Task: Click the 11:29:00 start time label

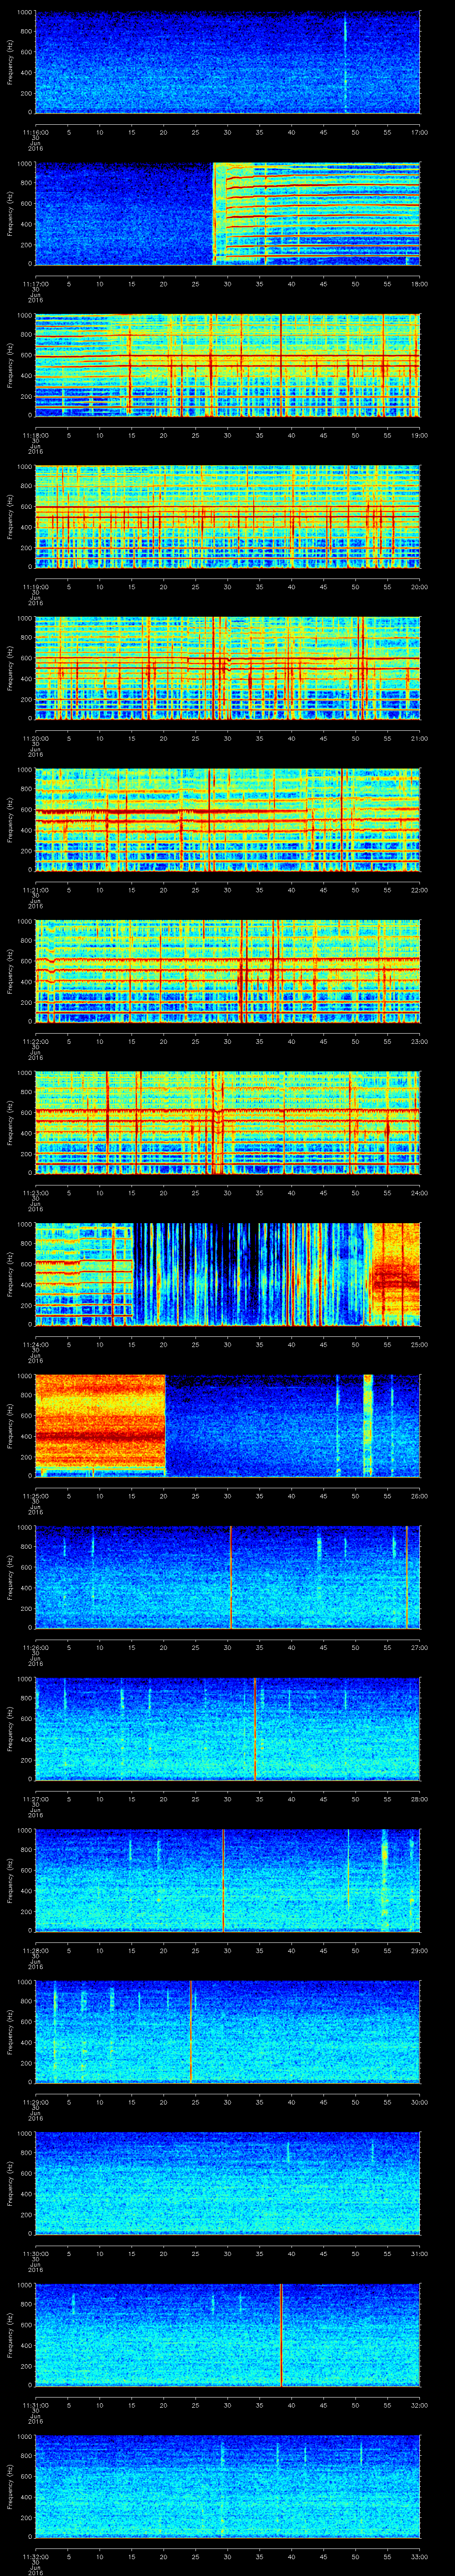Action: 35,2102
